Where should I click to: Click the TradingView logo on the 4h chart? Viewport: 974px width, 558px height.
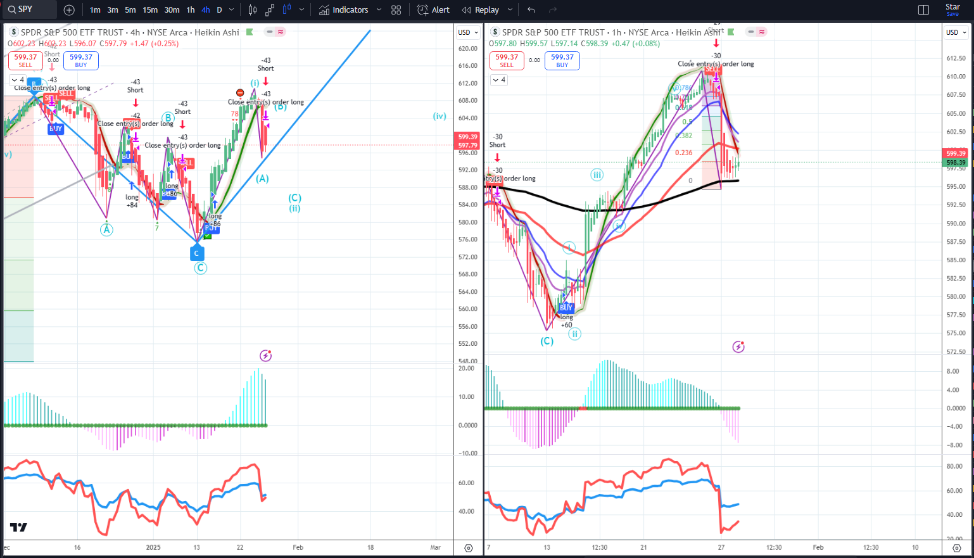pos(18,528)
